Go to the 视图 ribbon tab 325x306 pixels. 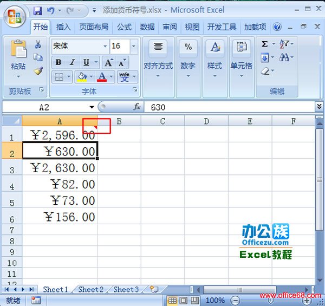point(192,27)
